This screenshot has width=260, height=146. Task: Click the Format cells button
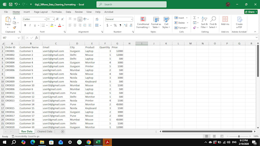(x=181, y=28)
